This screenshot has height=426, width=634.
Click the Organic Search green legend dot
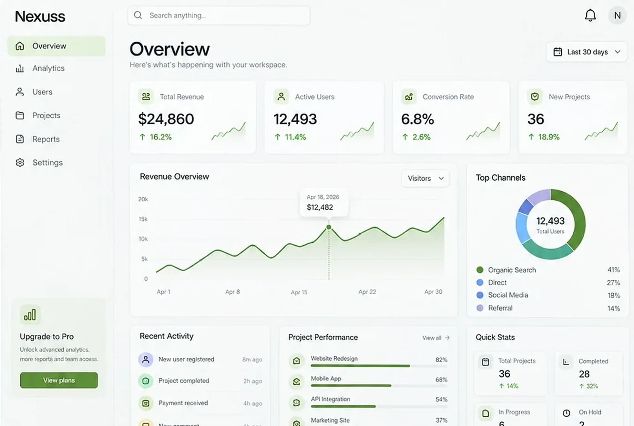(480, 270)
